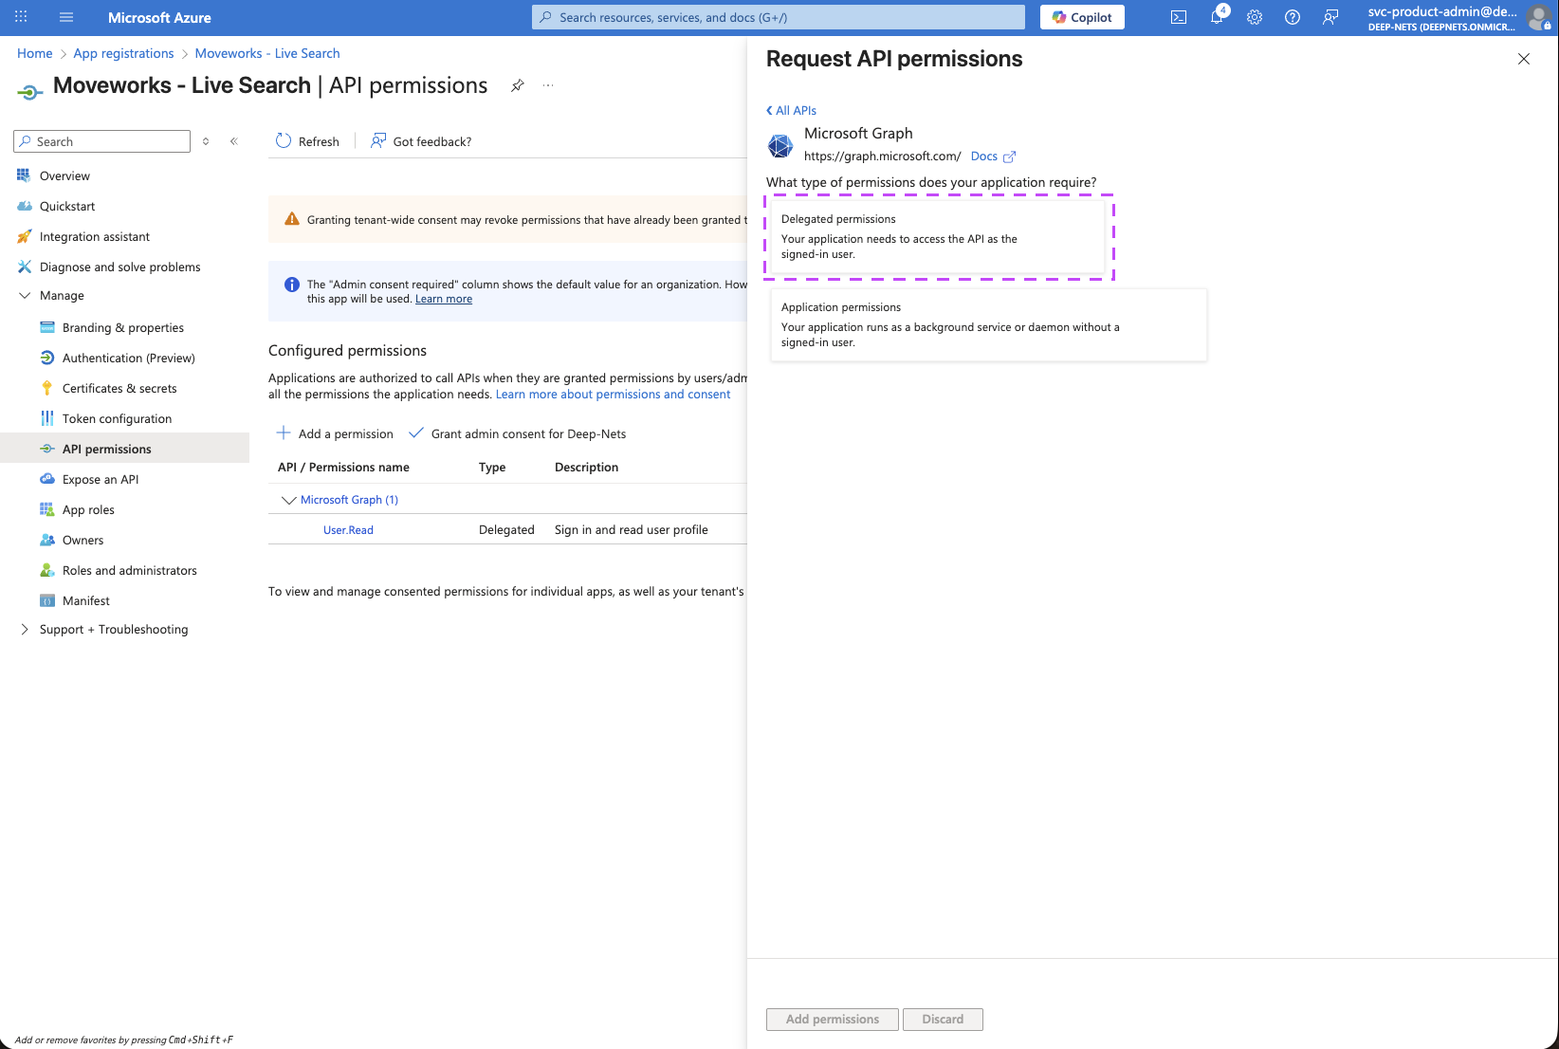Open User.Read permission link

[x=348, y=530]
